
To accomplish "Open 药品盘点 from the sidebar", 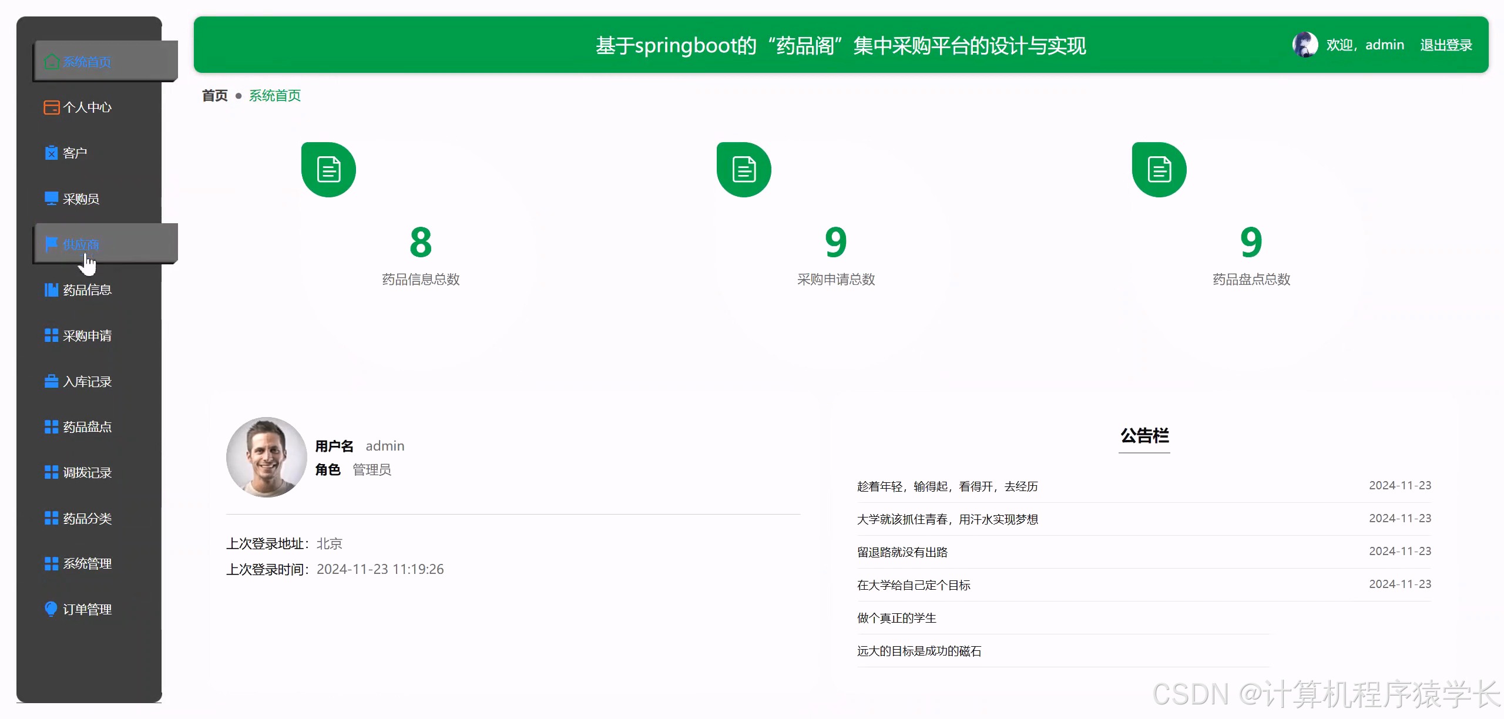I will (87, 426).
